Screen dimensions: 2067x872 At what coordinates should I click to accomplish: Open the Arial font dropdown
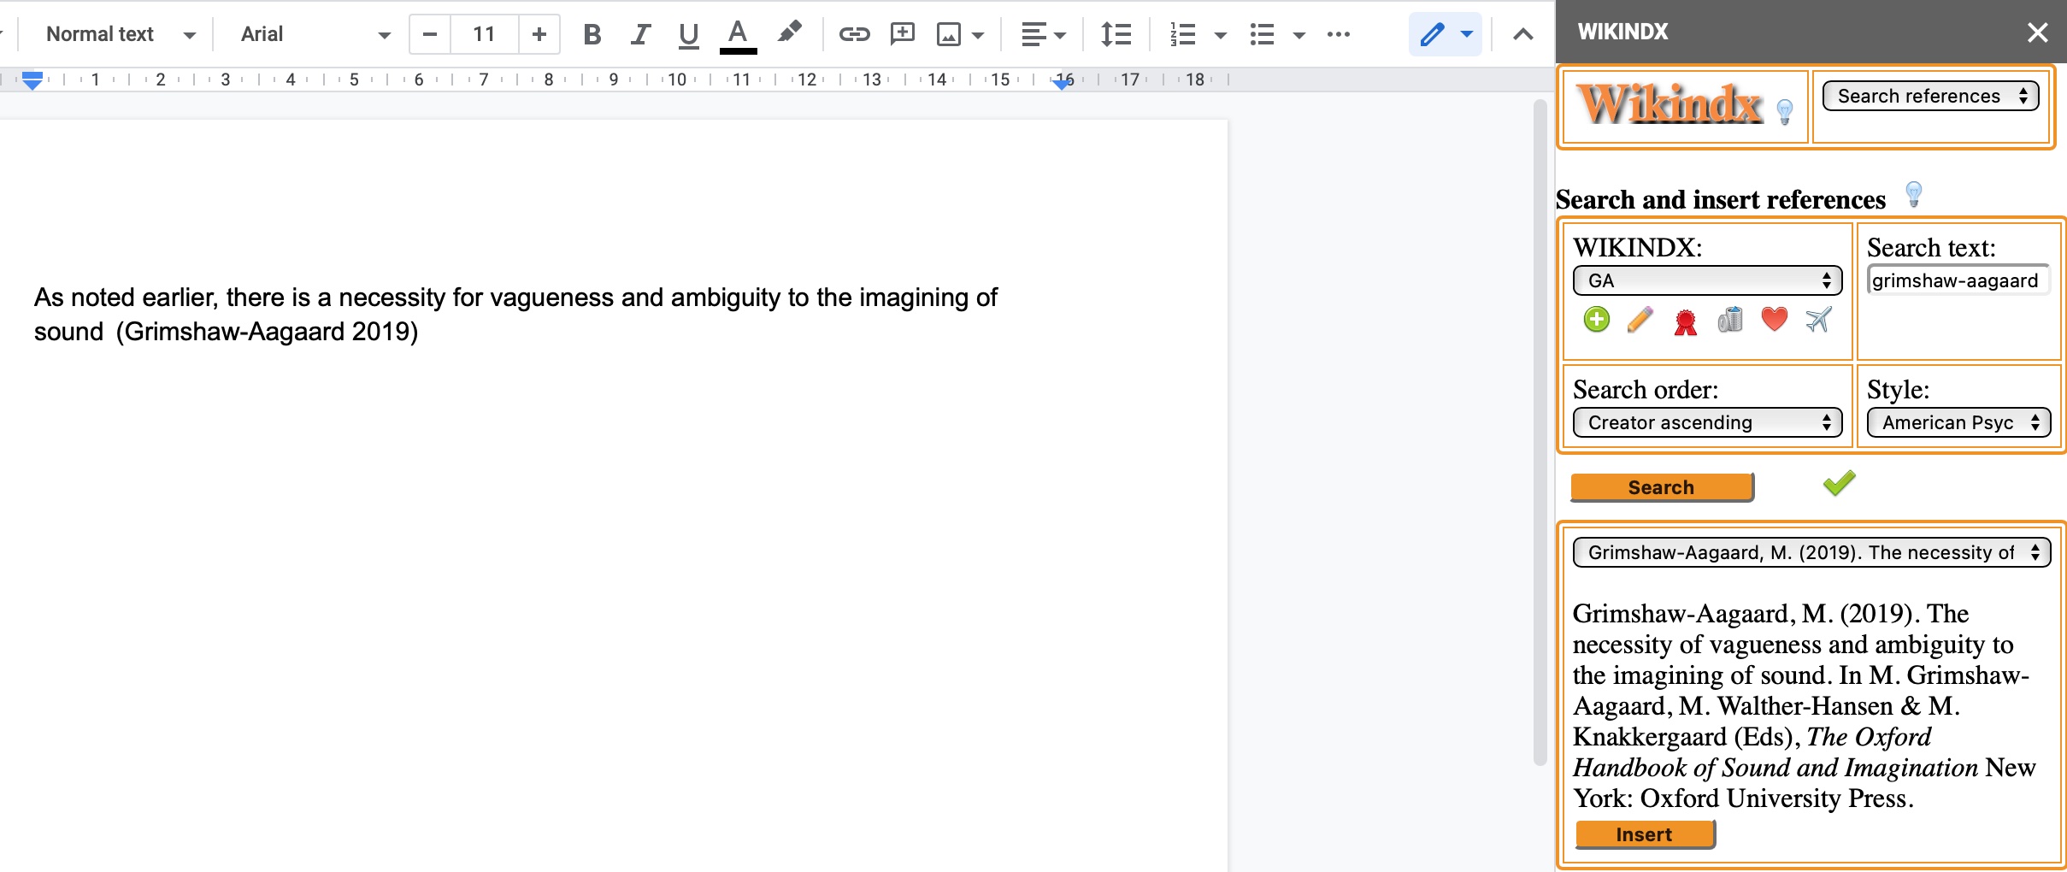315,34
